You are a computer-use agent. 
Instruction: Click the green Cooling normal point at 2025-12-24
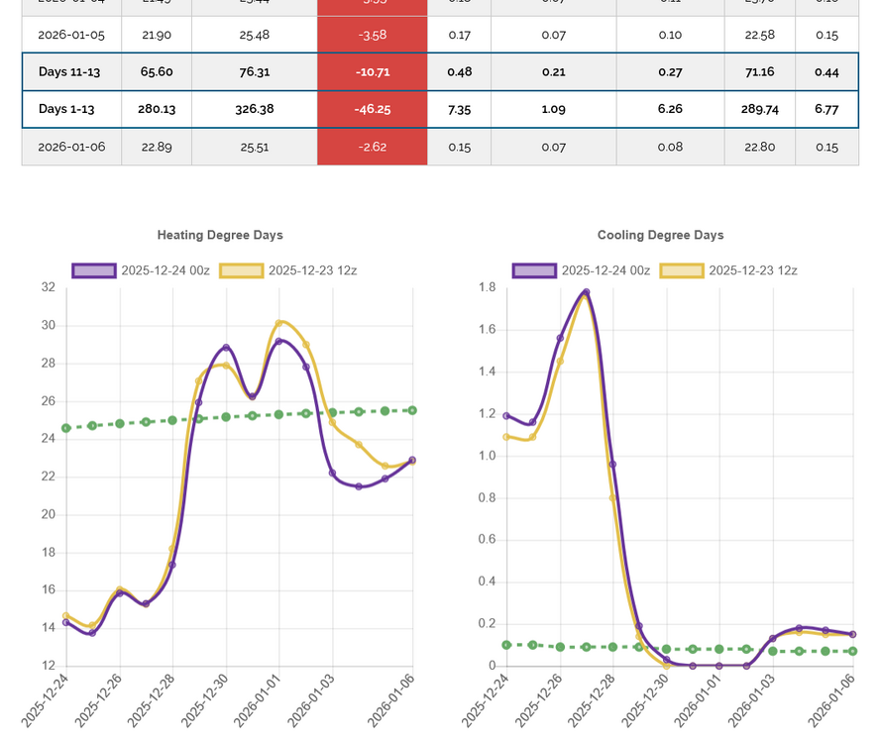coord(506,645)
